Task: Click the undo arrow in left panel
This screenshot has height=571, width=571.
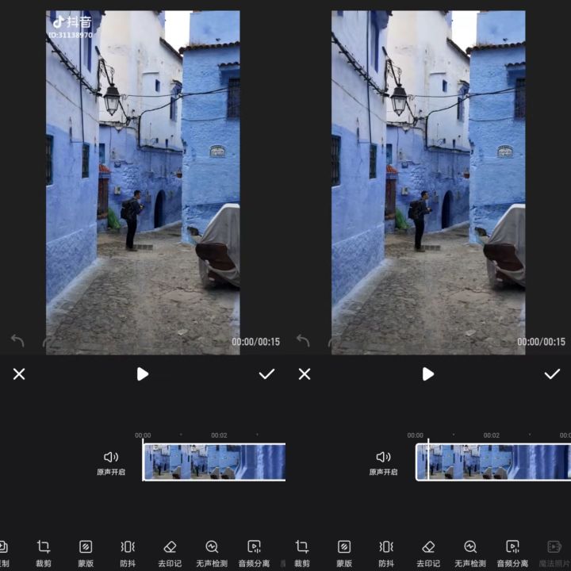Action: pyautogui.click(x=17, y=341)
